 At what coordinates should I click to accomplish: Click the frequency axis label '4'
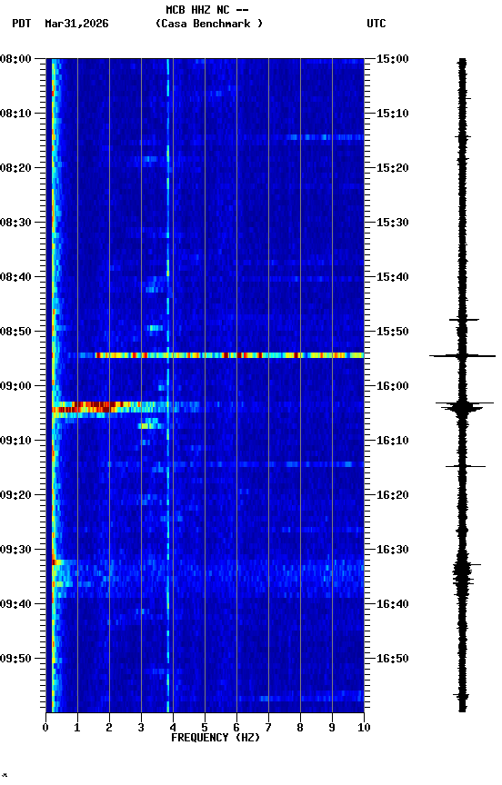173,728
